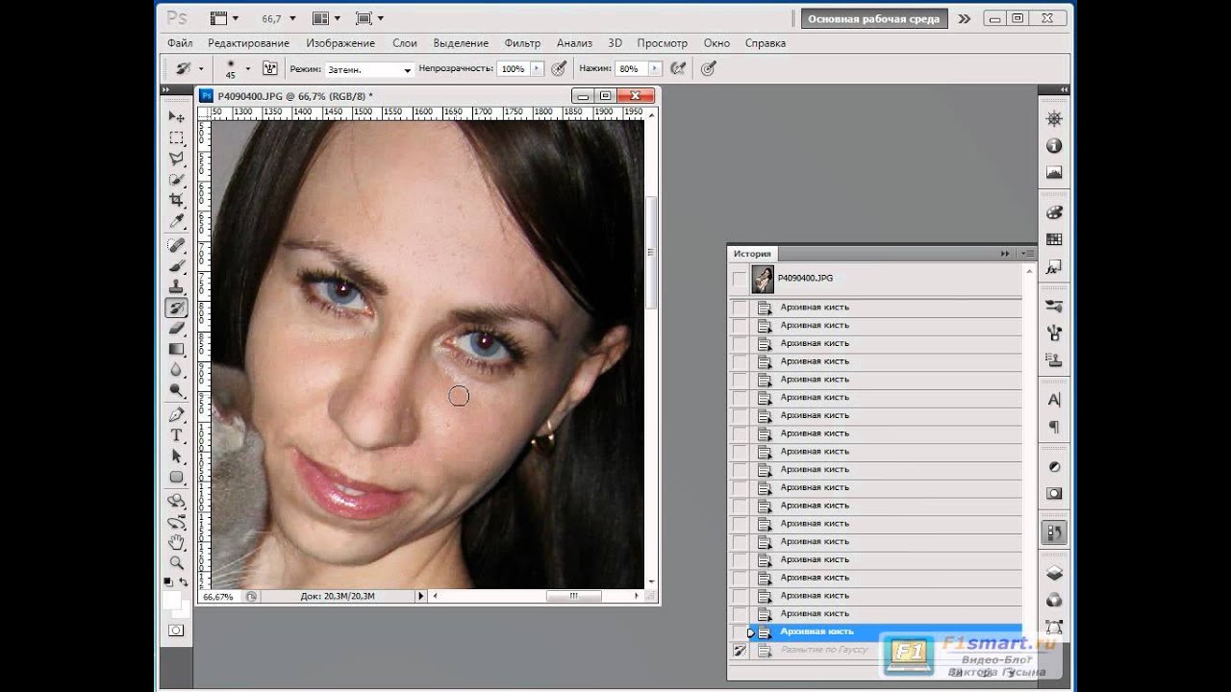This screenshot has width=1231, height=692.
Task: Select the Move tool
Action: (x=177, y=116)
